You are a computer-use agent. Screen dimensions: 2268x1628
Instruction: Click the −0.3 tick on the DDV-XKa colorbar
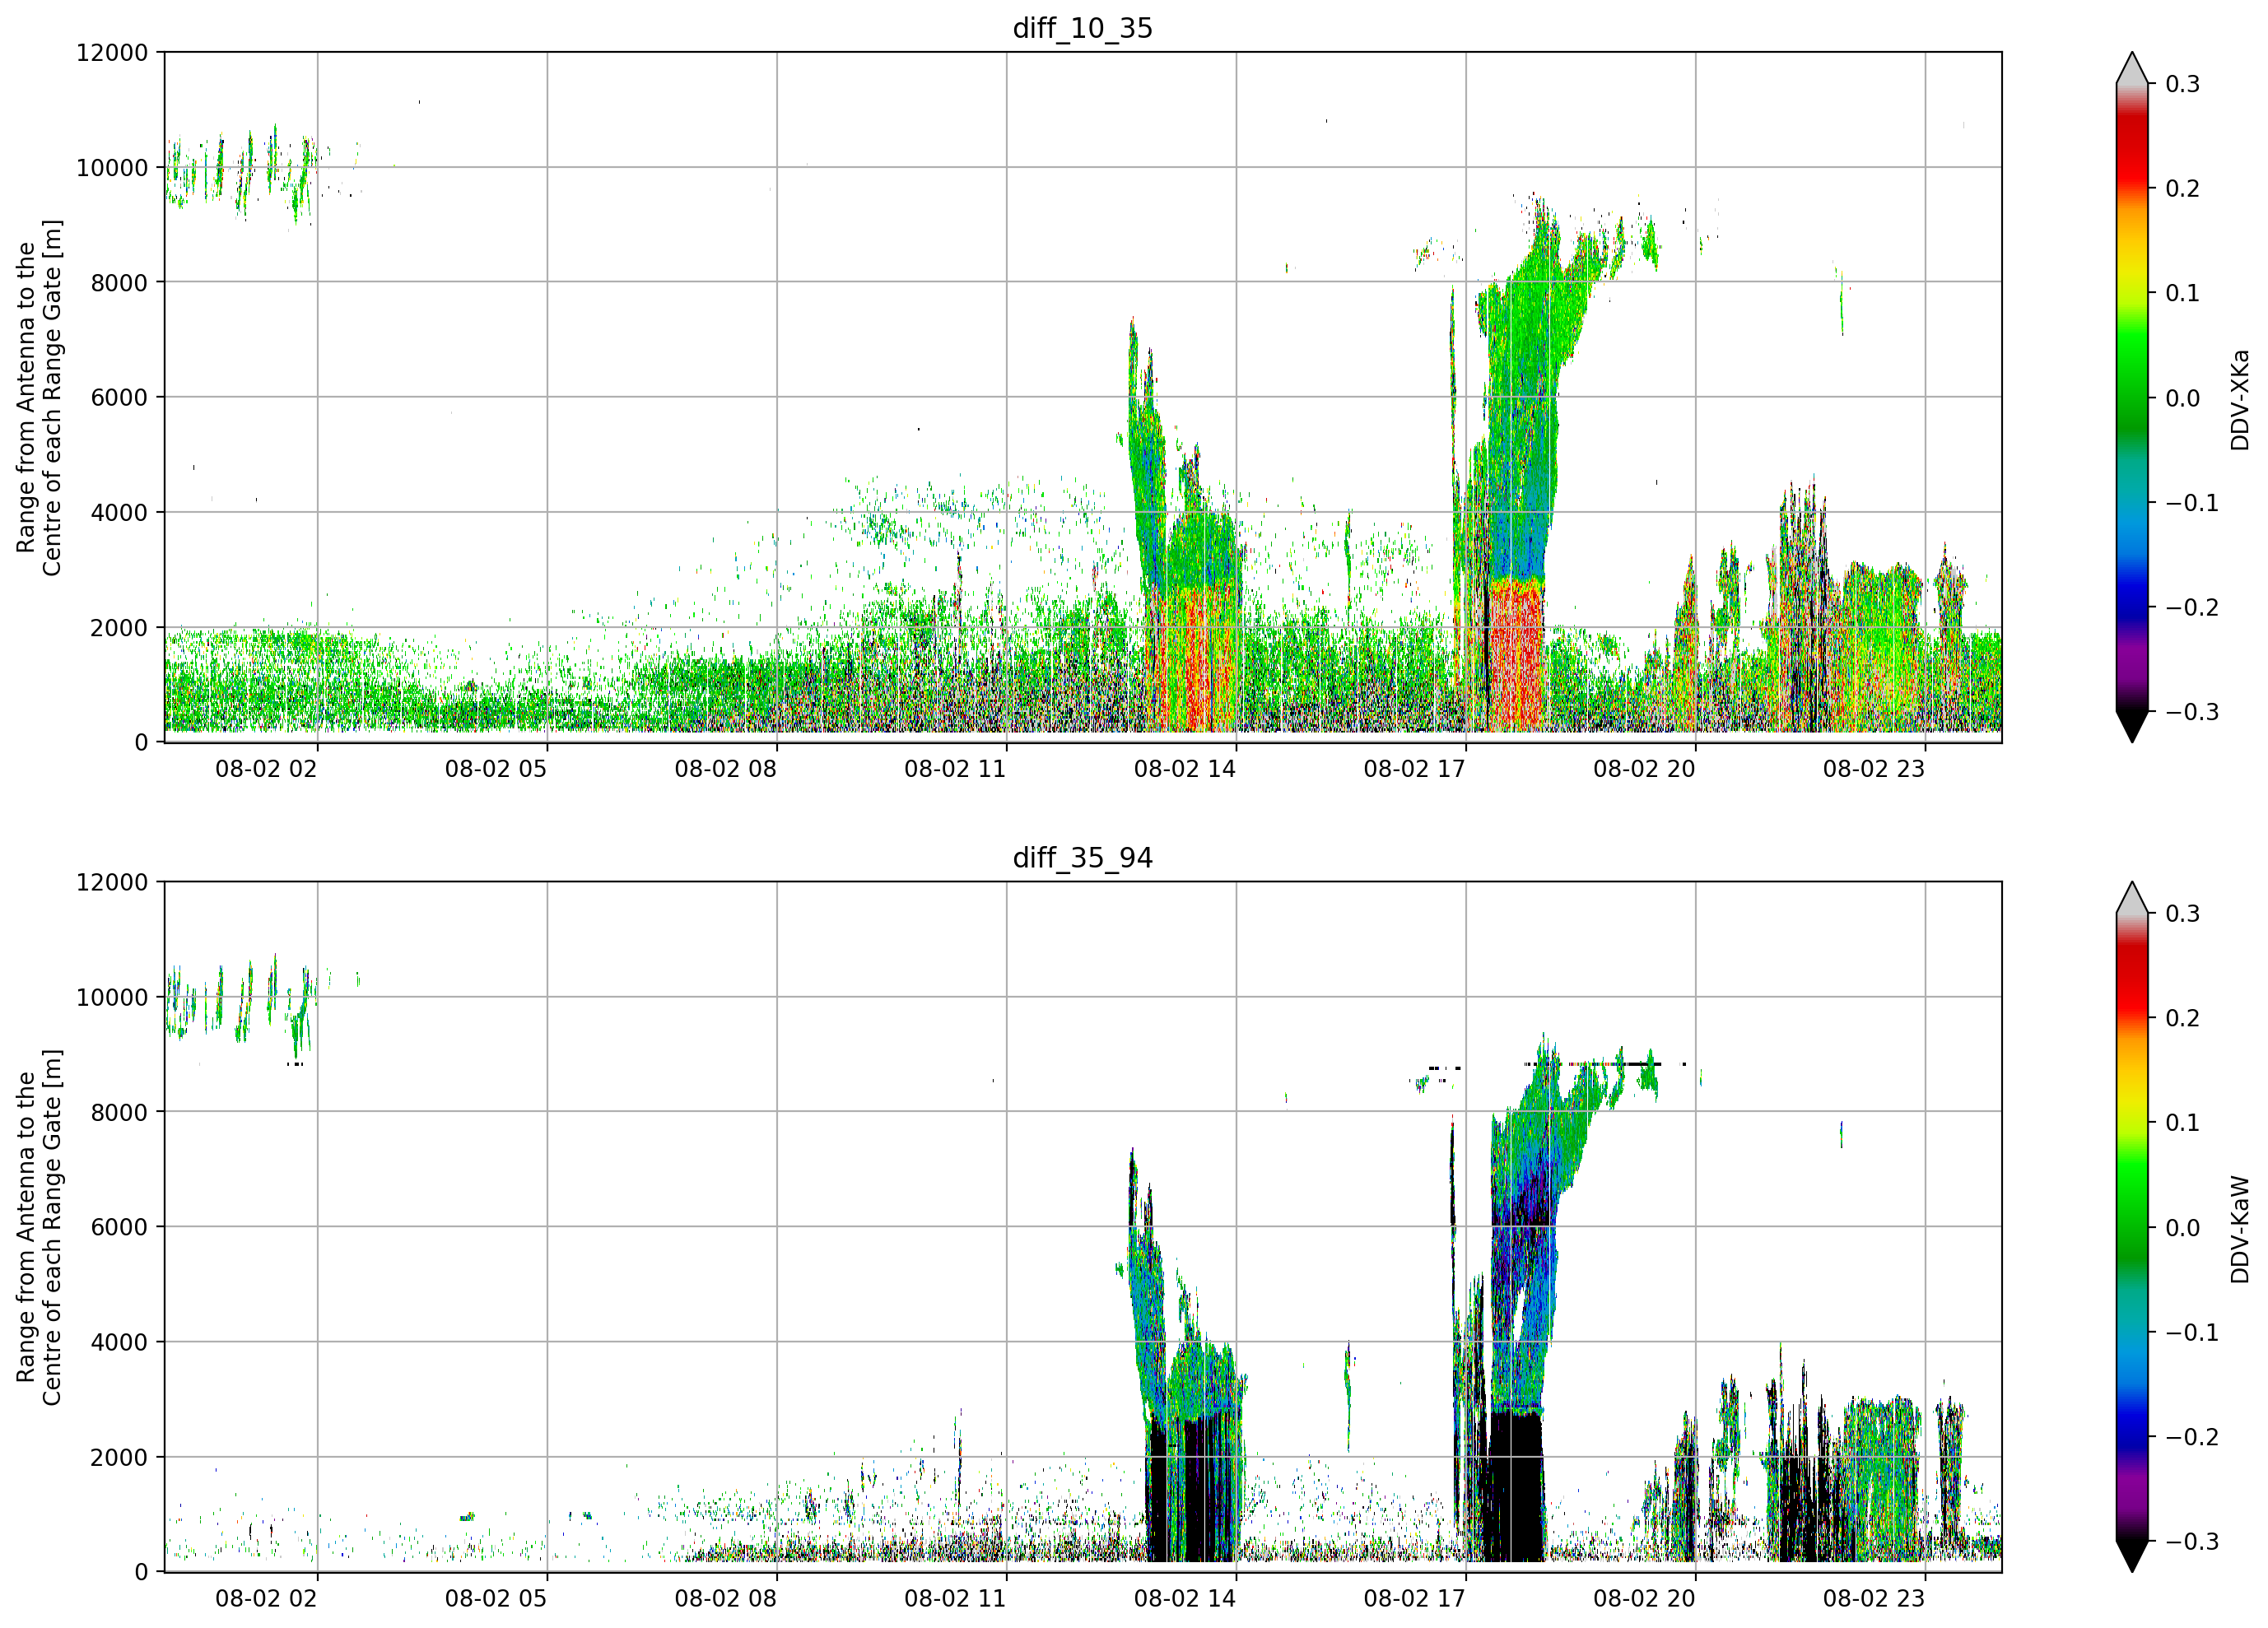[2192, 712]
